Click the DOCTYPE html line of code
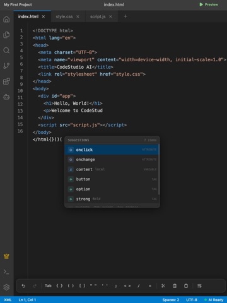The height and width of the screenshot is (303, 227). (53, 31)
